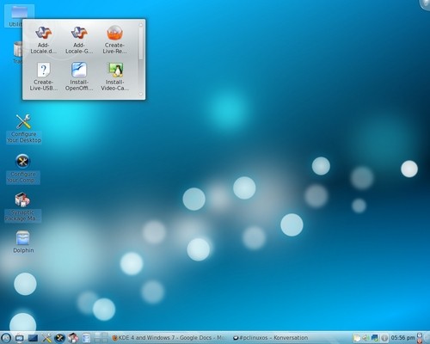Click the Utilities popup scrollbar down arrow

pos(140,94)
